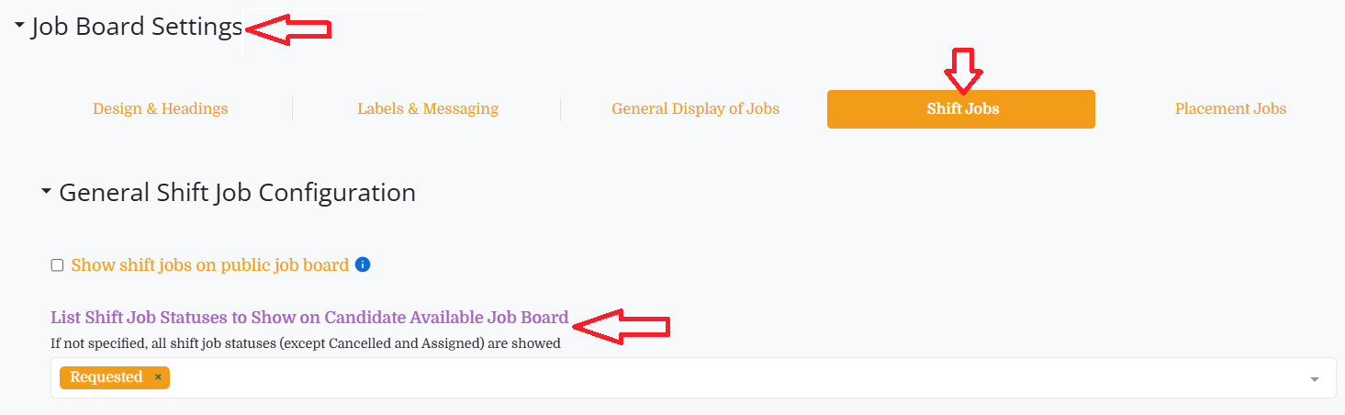This screenshot has height=415, width=1345.
Task: Open the Labels & Messaging tab
Action: pyautogui.click(x=428, y=109)
